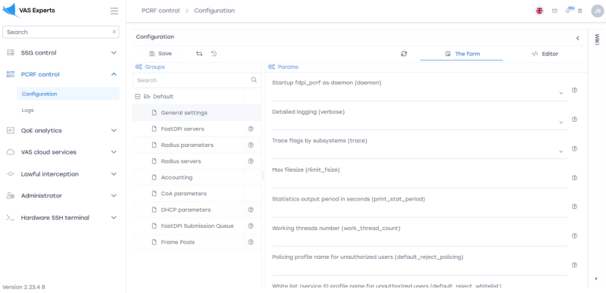Click the Save button
Screen dimensions: 606x293
pos(161,54)
